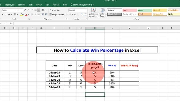The height and width of the screenshot is (101, 180).
Task: Open the General number format dropdown
Action: pos(86,10)
